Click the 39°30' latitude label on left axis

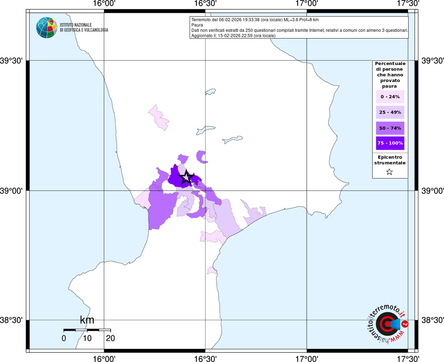tap(13, 61)
